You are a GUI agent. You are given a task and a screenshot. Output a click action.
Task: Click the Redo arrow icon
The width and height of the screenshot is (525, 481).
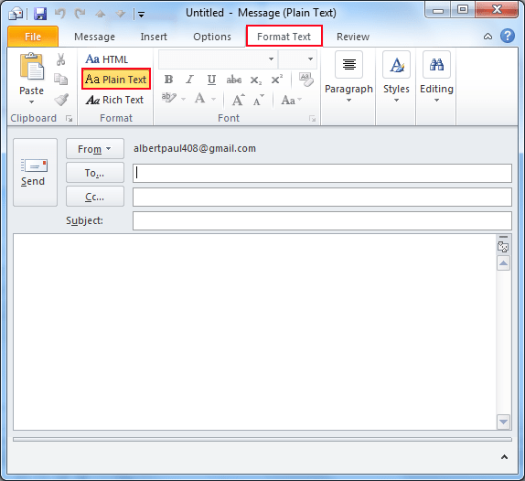point(80,14)
